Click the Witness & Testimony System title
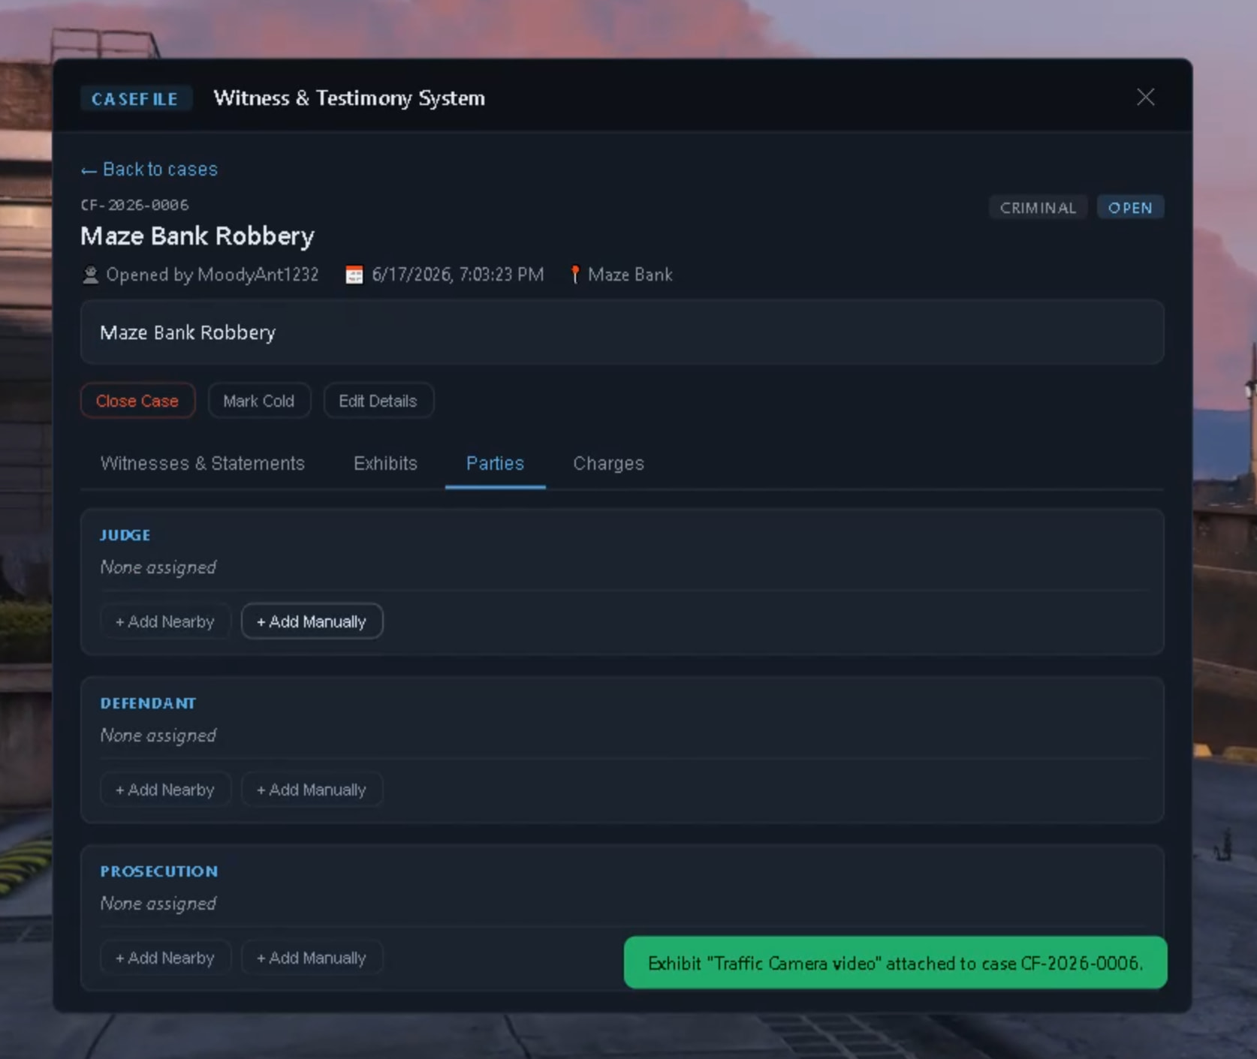 pos(349,98)
